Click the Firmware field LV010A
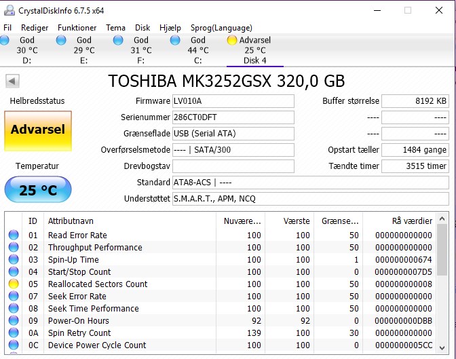Image resolution: width=456 pixels, height=359 pixels. (x=233, y=101)
